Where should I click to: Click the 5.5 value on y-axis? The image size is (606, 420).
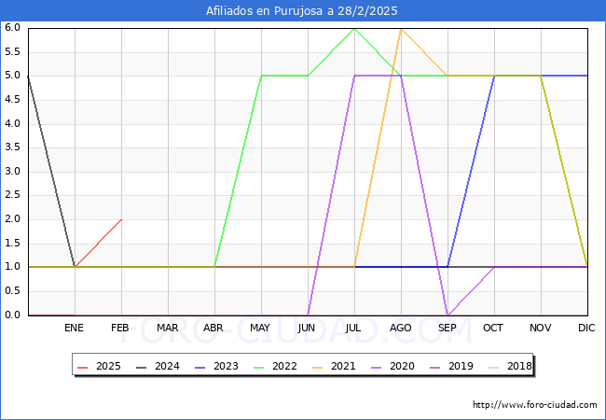(12, 52)
